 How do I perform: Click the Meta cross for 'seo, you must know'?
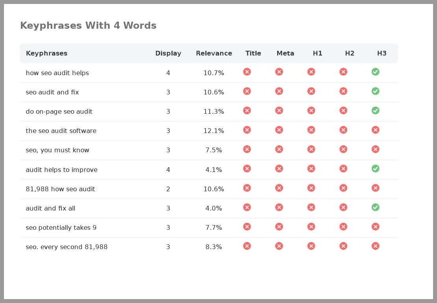coord(279,149)
